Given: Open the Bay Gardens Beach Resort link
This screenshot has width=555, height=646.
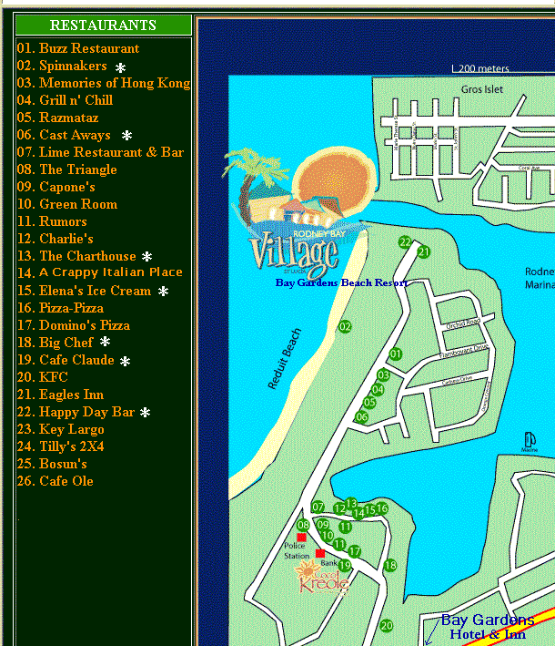Looking at the screenshot, I should (341, 282).
